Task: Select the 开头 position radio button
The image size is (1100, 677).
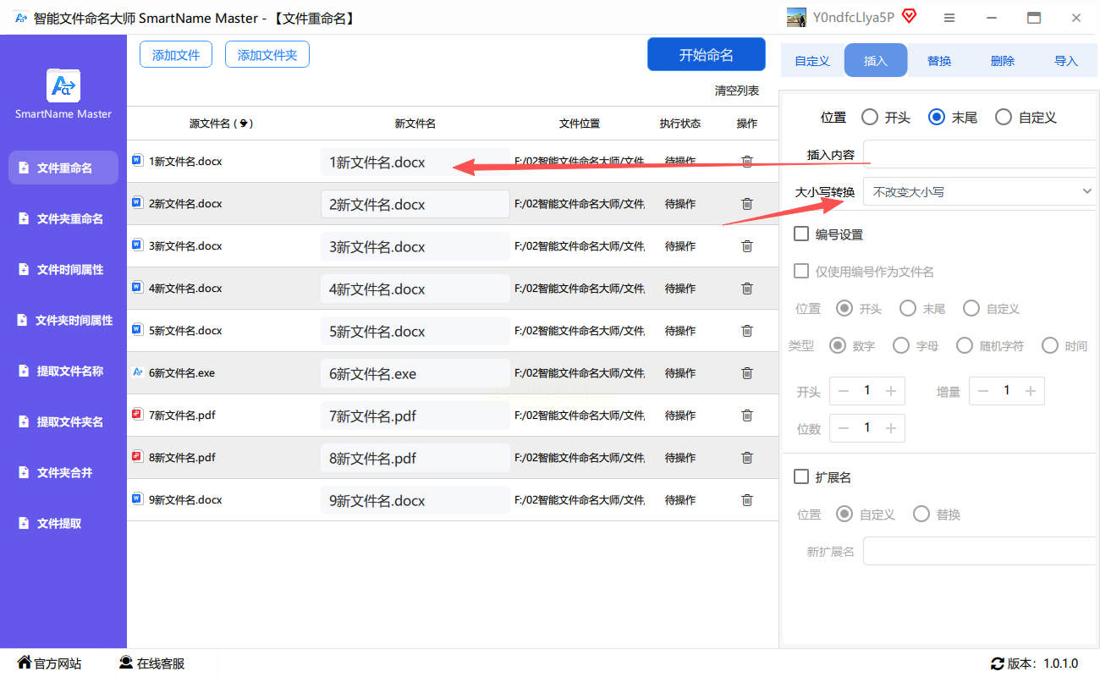Action: 869,118
